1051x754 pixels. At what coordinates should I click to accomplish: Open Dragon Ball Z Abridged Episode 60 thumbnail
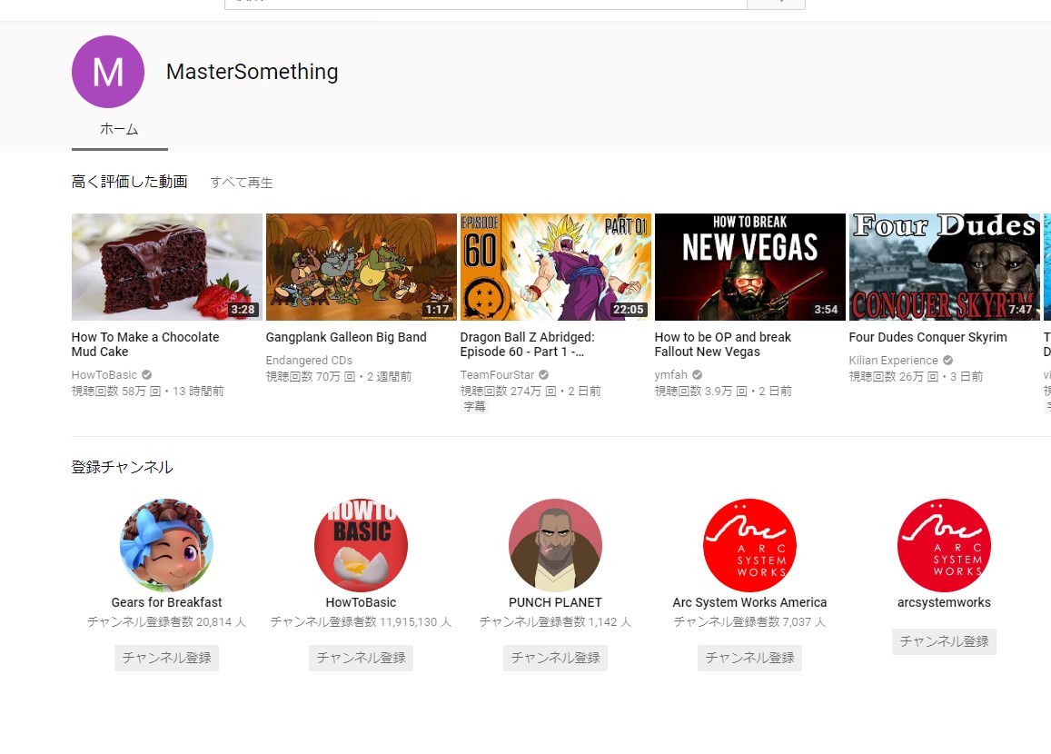coord(556,267)
